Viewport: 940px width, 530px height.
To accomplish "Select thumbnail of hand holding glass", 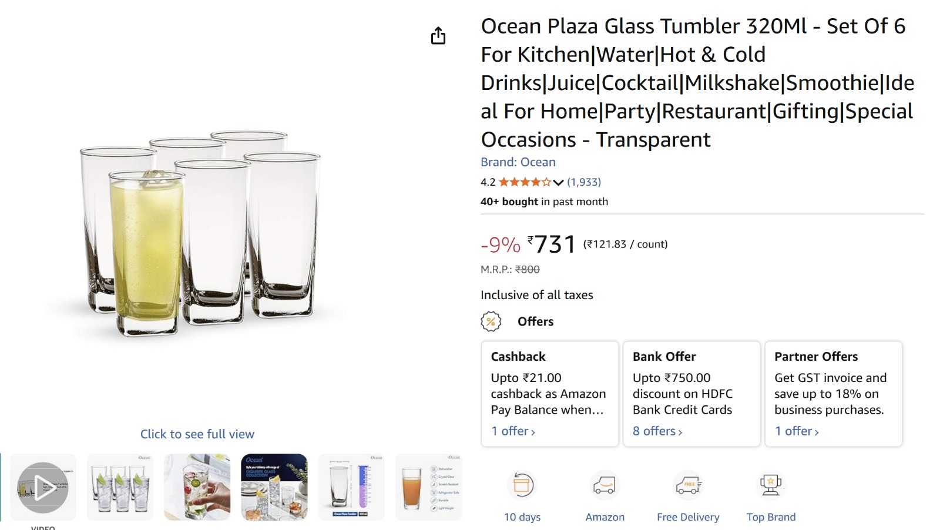I will coord(197,487).
